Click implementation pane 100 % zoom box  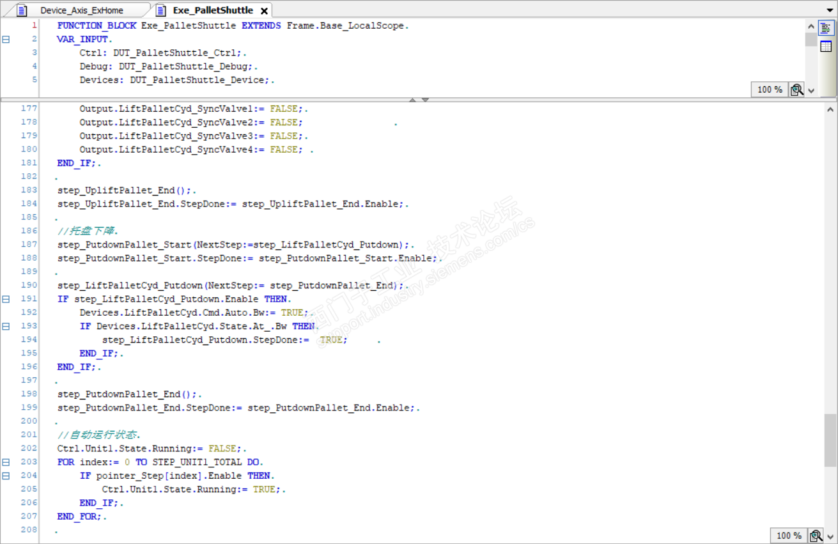click(788, 536)
